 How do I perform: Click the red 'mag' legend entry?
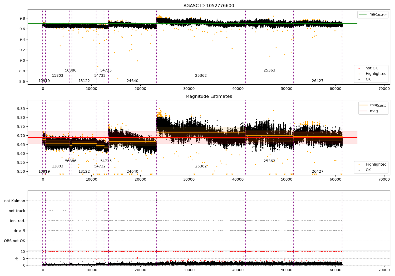click(x=369, y=111)
